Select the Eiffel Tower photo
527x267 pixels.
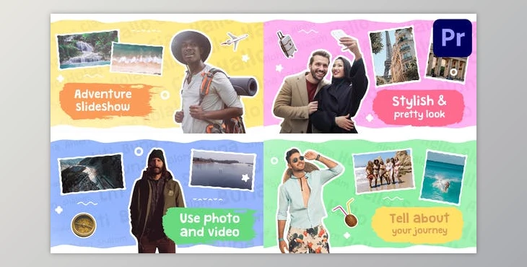click(x=394, y=56)
